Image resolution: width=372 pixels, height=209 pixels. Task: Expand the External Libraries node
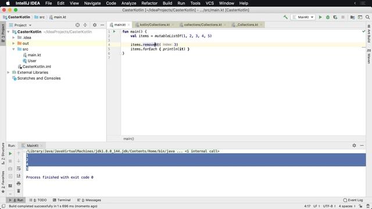[9, 72]
